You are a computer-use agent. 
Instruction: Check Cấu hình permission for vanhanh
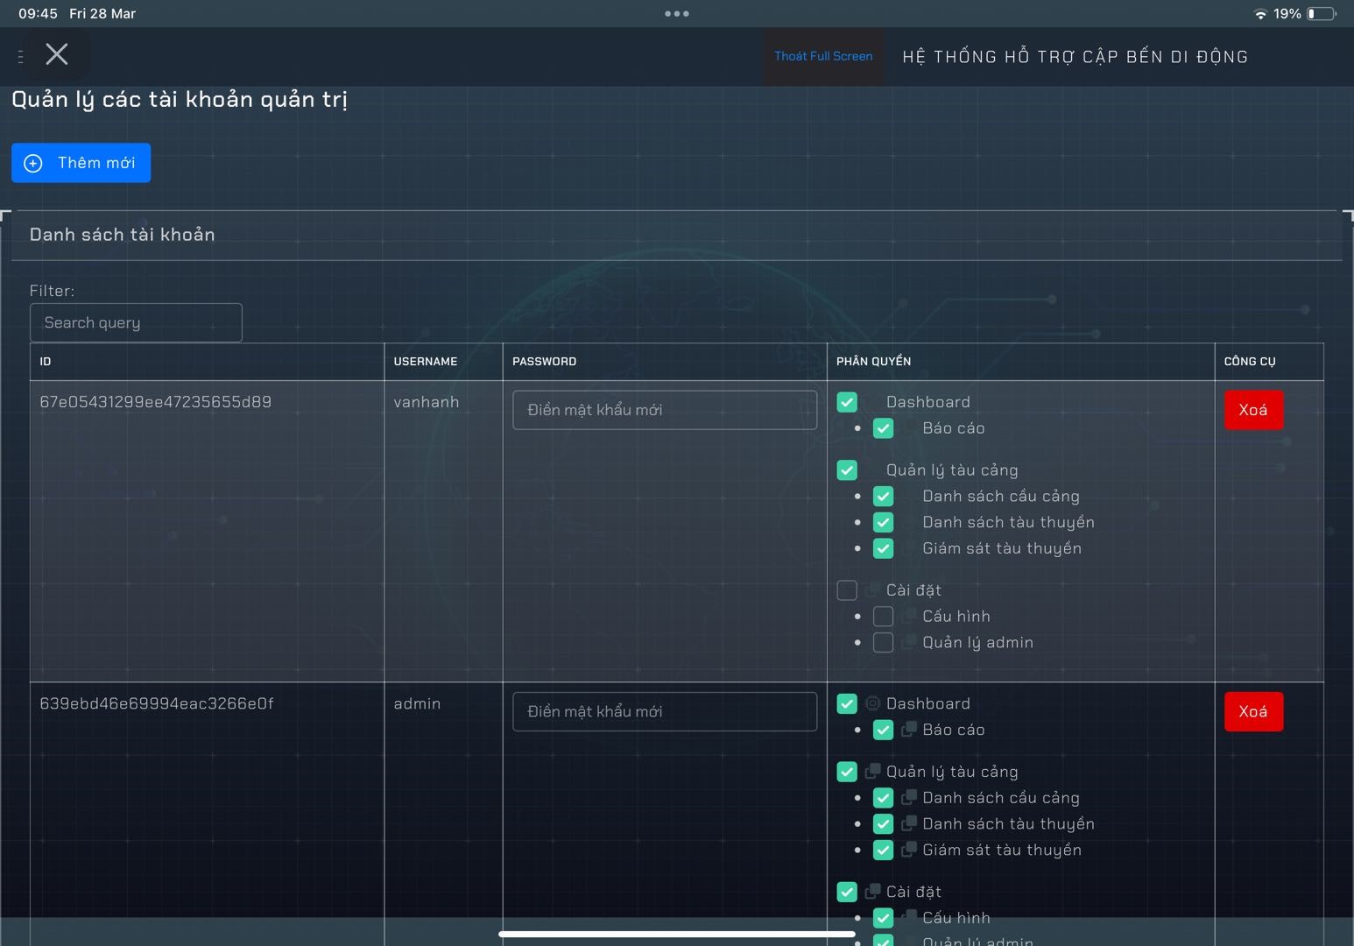click(883, 617)
